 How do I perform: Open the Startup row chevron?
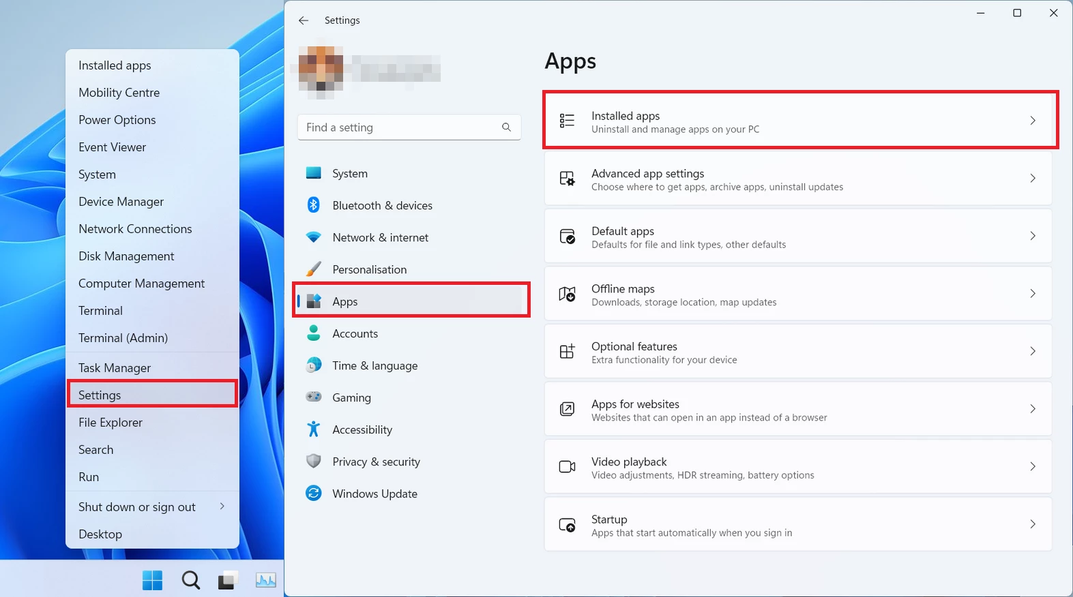tap(1032, 524)
